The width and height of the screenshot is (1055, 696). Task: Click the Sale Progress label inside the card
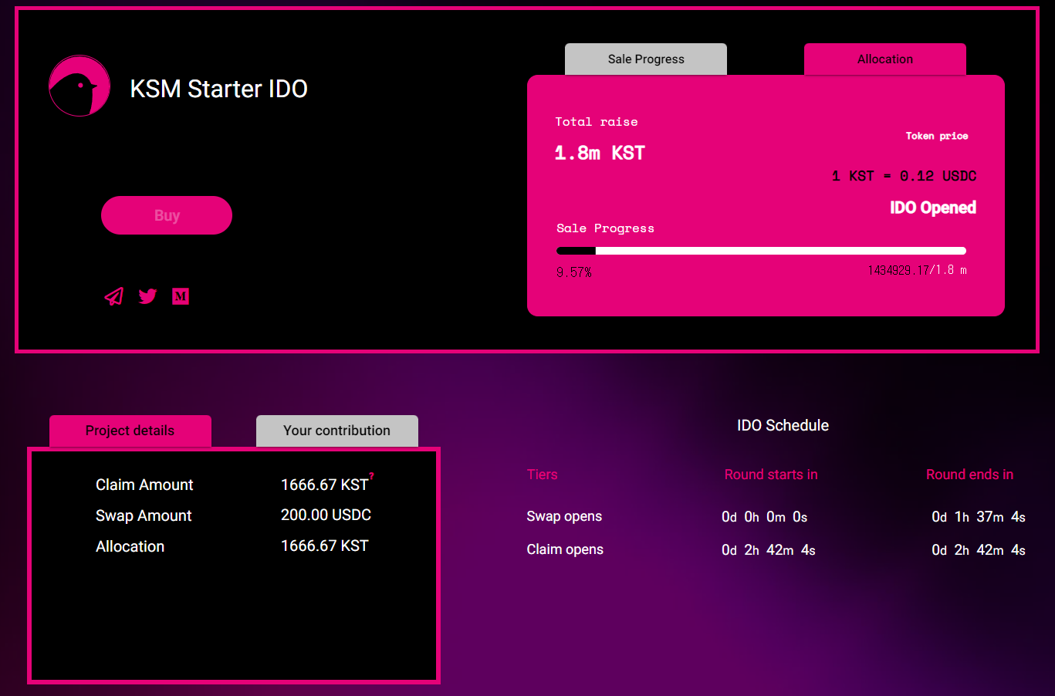click(x=605, y=228)
